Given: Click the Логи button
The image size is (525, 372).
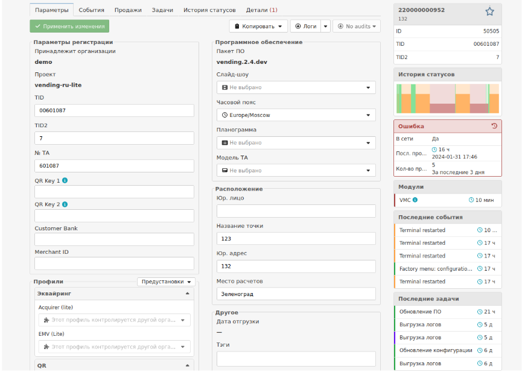Looking at the screenshot, I should tap(306, 26).
